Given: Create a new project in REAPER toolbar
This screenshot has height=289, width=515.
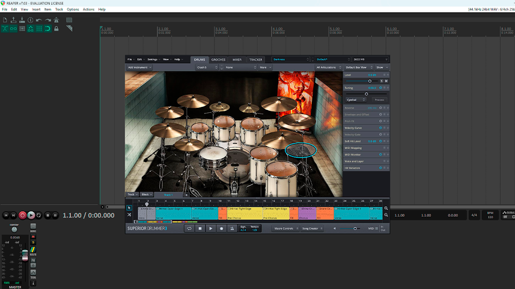Looking at the screenshot, I should click(5, 20).
